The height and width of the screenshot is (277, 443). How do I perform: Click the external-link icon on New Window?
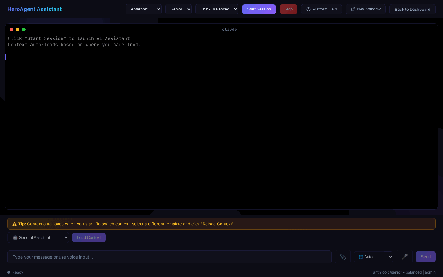[x=353, y=9]
